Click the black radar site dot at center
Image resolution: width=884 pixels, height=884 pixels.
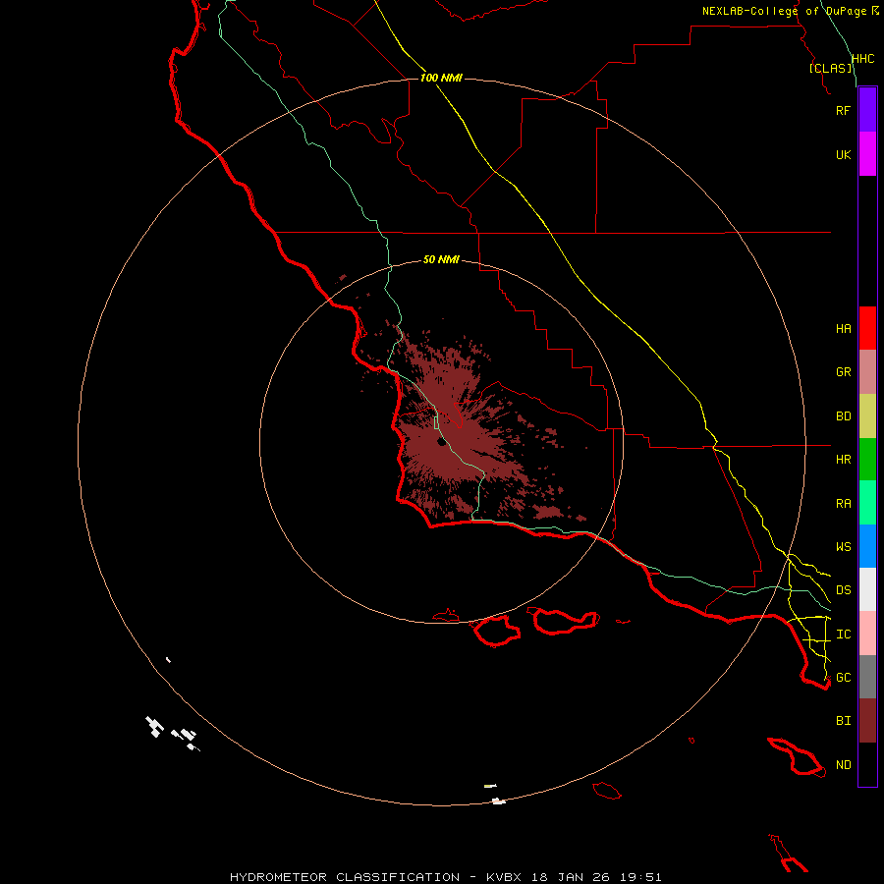pos(441,442)
